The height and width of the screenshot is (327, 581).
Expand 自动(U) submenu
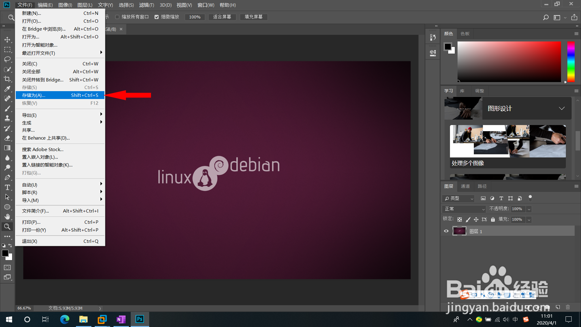(60, 185)
